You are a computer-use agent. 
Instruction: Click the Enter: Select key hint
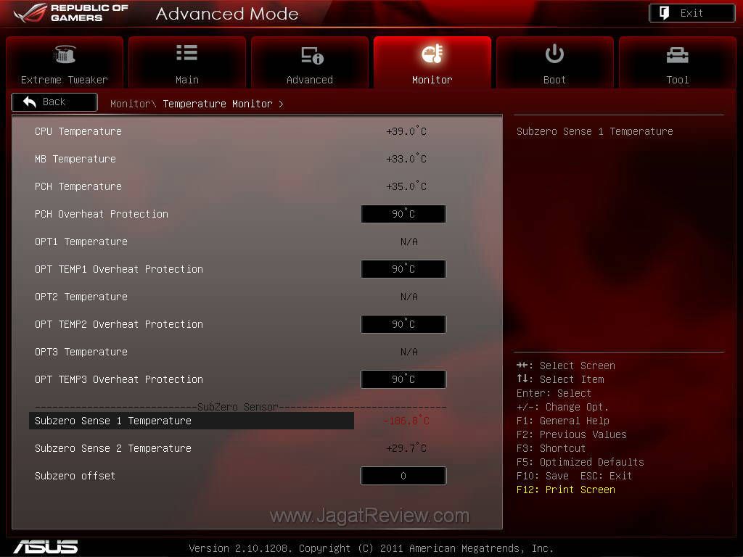pos(554,393)
